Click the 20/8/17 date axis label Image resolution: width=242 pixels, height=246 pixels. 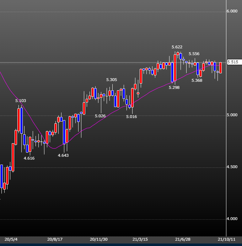click(55, 239)
